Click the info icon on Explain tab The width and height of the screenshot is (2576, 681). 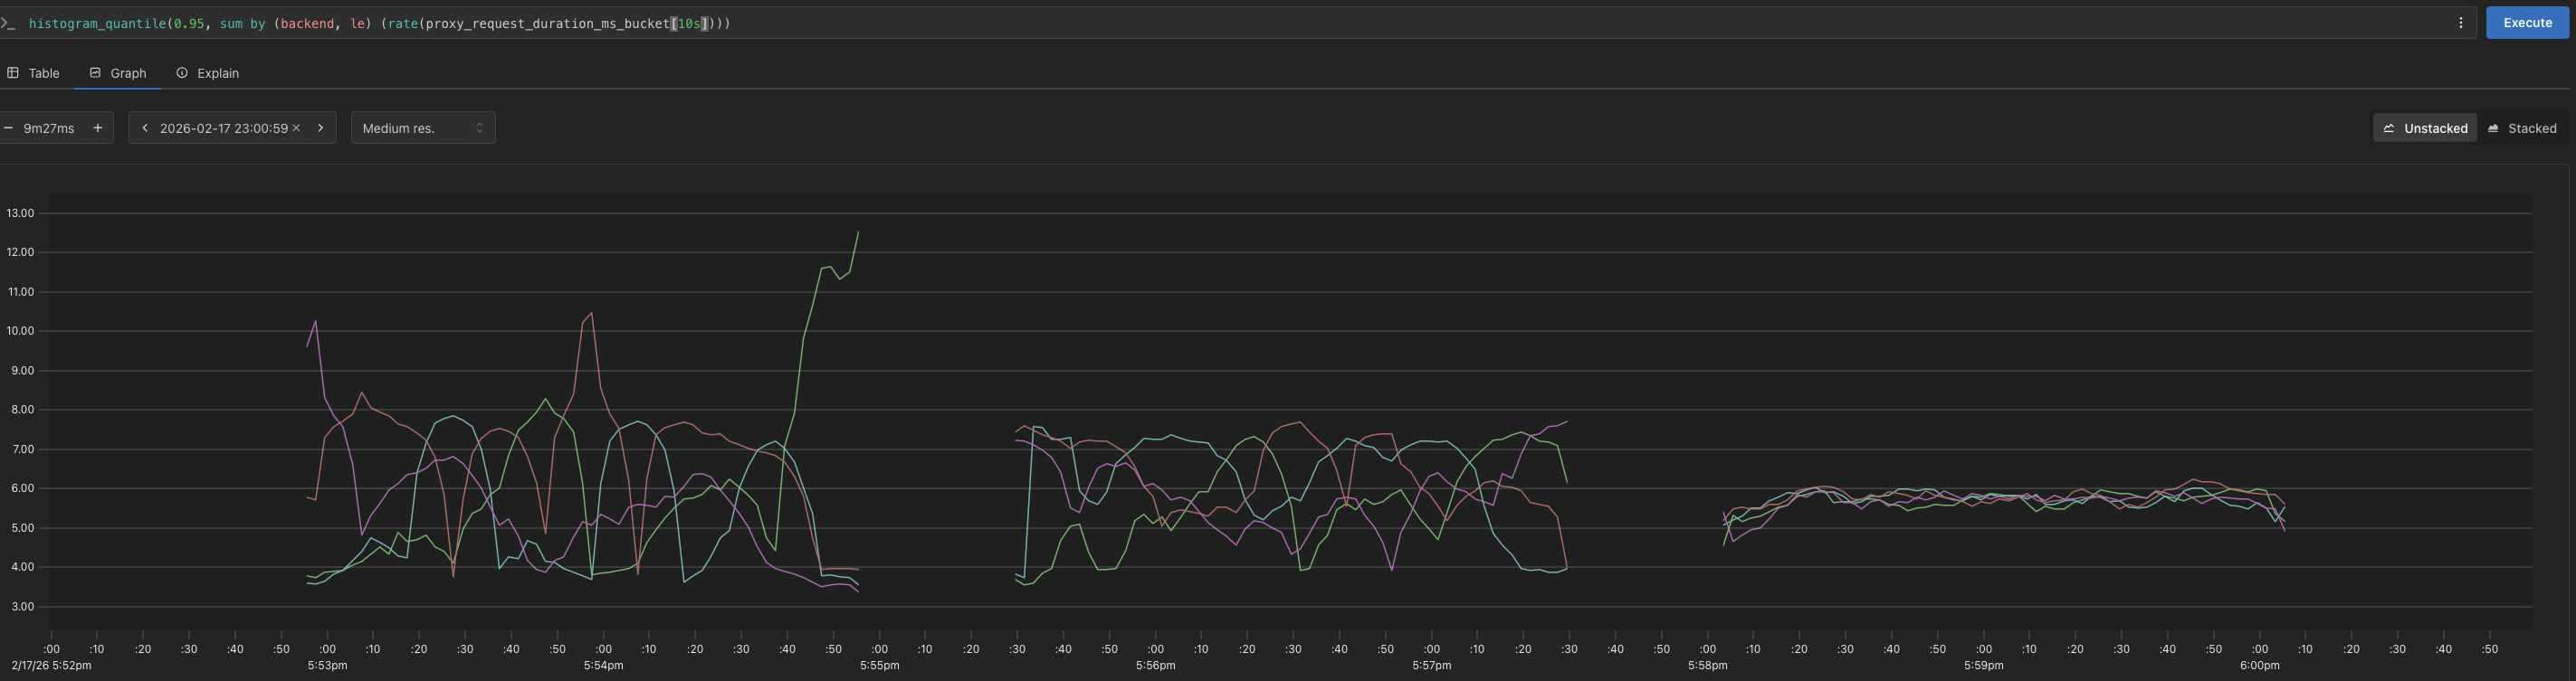(x=182, y=73)
